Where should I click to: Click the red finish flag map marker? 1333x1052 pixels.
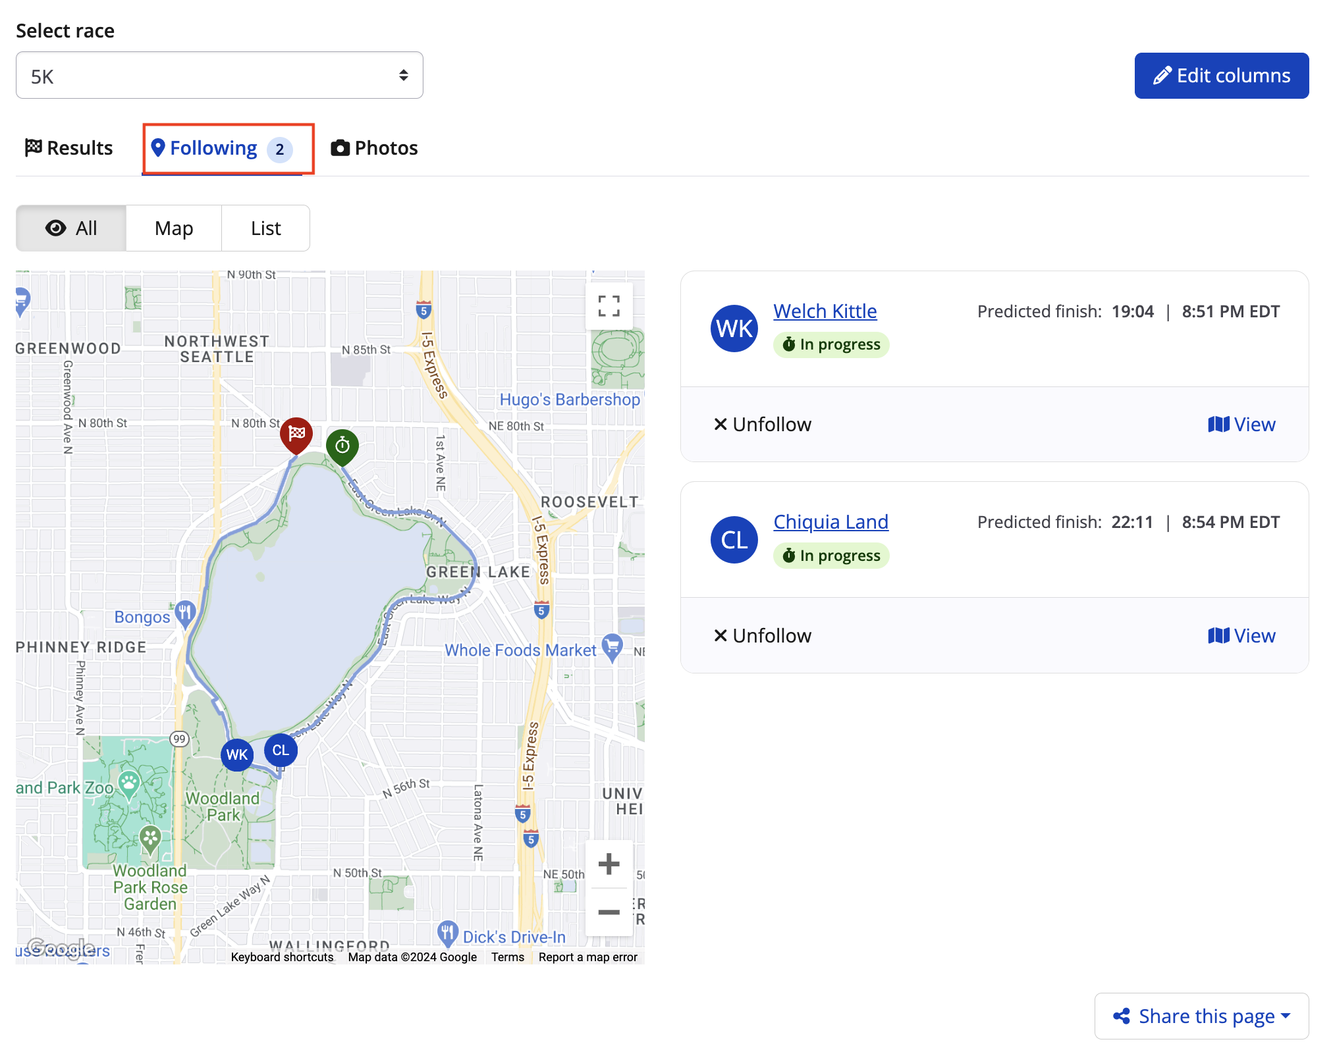tap(296, 433)
